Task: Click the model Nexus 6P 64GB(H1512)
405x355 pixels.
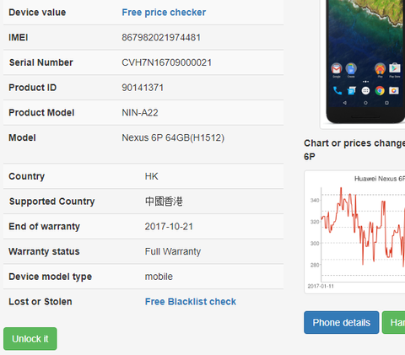Action: (x=173, y=137)
